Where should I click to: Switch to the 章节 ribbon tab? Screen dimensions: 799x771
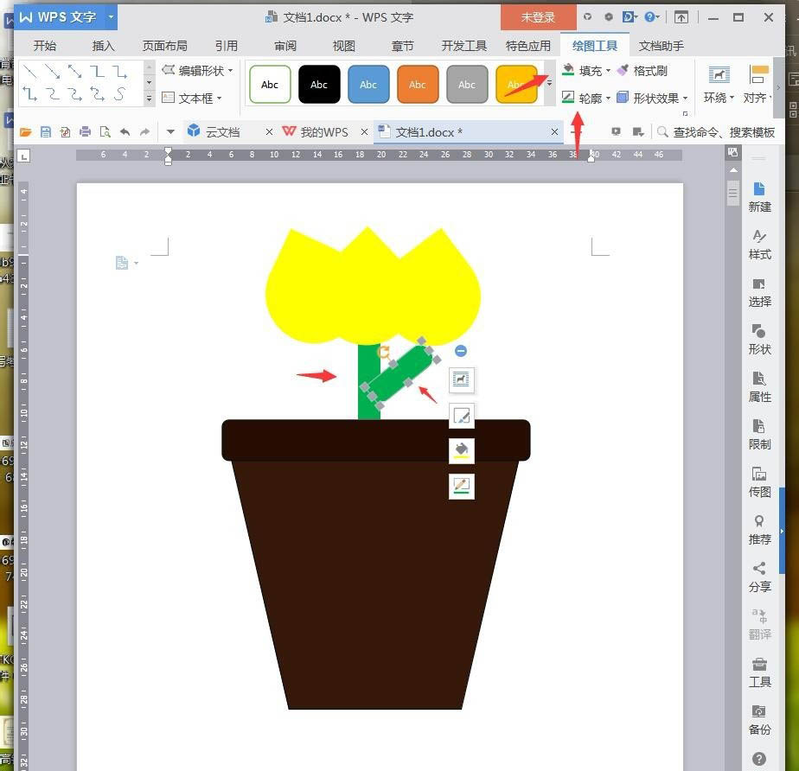tap(403, 46)
